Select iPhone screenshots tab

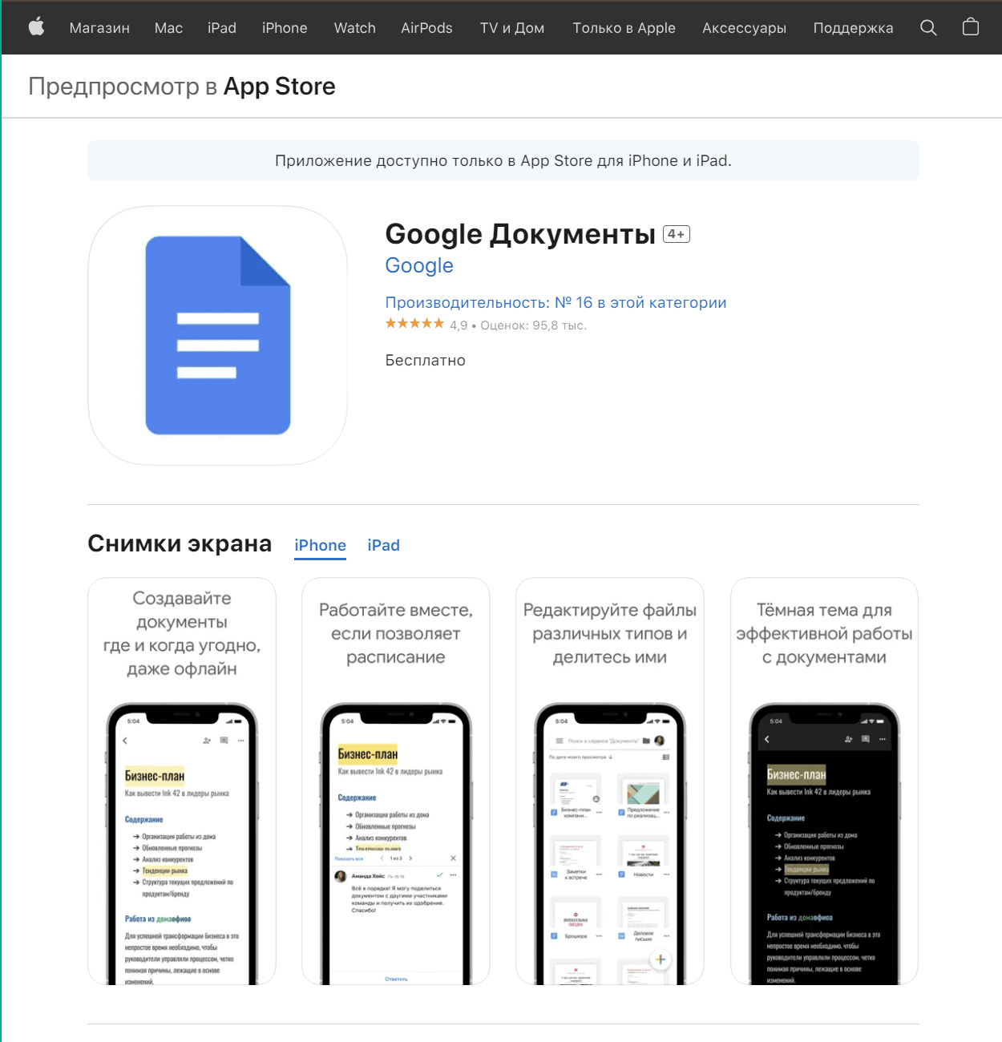[x=320, y=545]
